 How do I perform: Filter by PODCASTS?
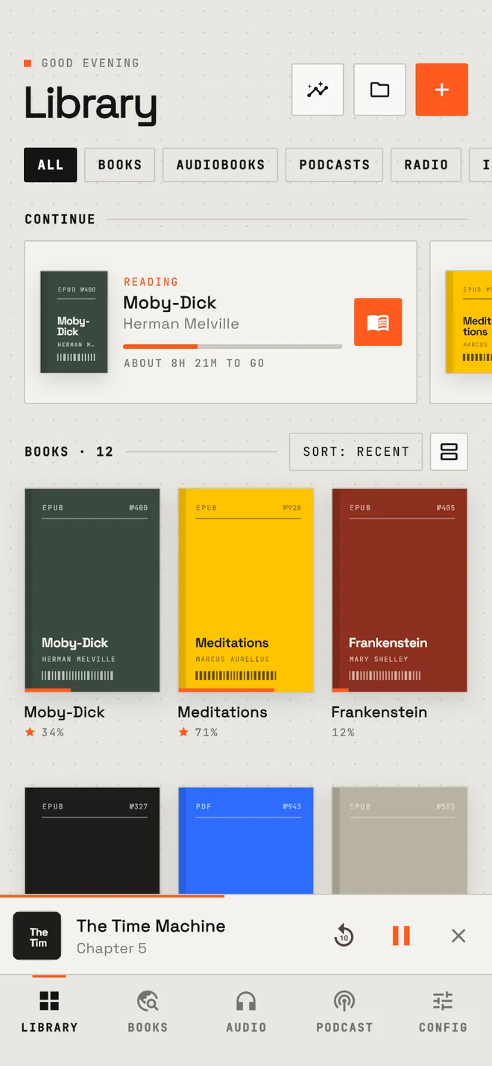coord(335,165)
